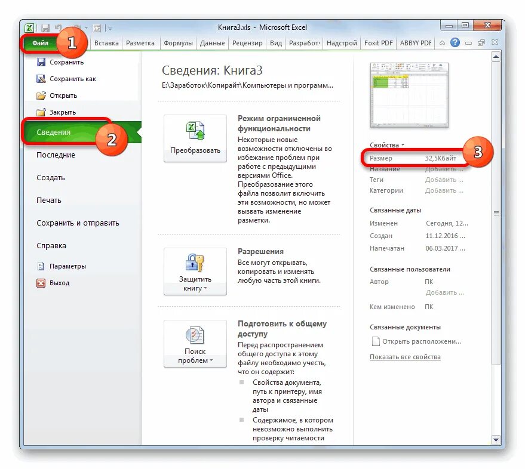Open the Разработчик ribbon tab
525x469 pixels.
[304, 43]
